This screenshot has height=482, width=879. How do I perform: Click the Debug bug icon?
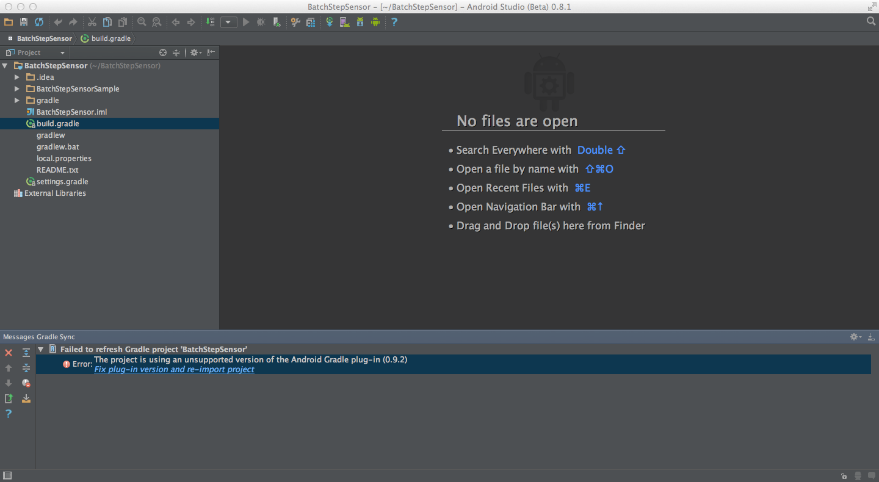click(x=261, y=22)
